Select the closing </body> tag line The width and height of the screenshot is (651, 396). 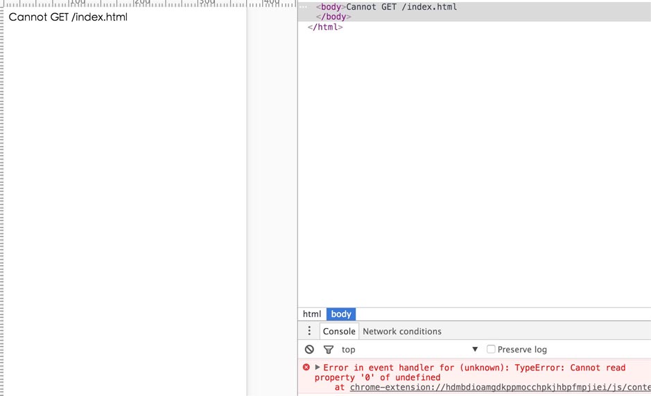[333, 17]
